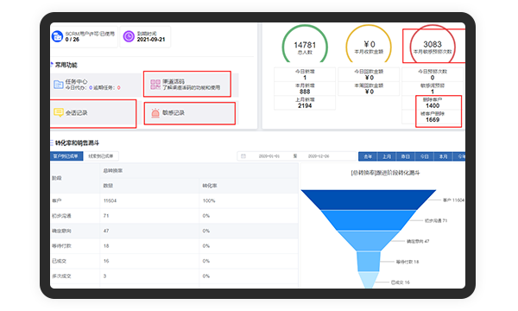Click the start date 2020-01-01 field
The width and height of the screenshot is (518, 311).
pos(269,156)
